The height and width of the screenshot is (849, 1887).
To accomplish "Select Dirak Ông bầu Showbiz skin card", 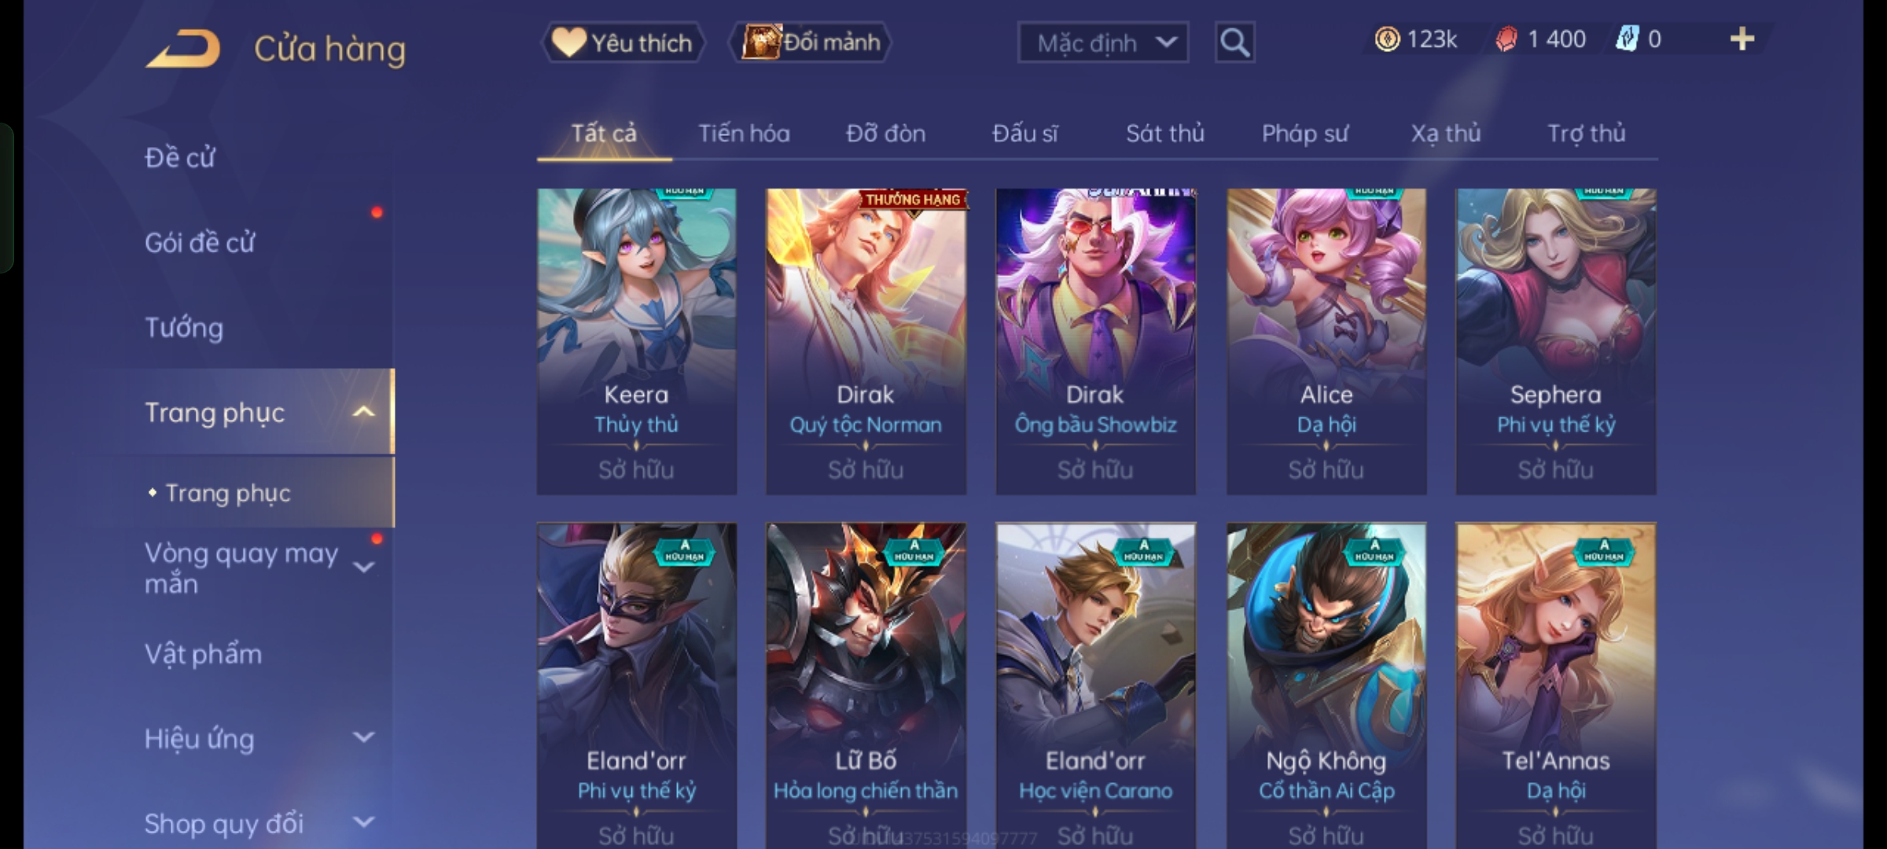I will [1095, 341].
